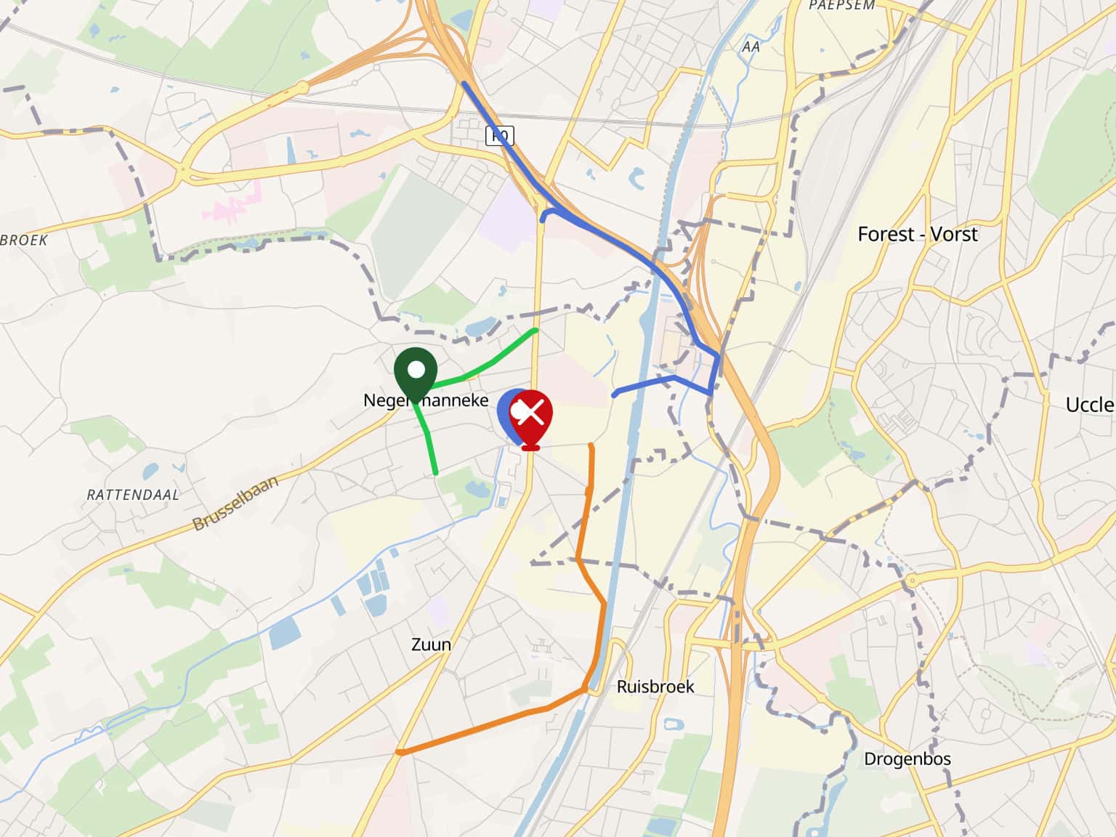Click the Uccle place label
Image resolution: width=1116 pixels, height=837 pixels.
click(1090, 405)
